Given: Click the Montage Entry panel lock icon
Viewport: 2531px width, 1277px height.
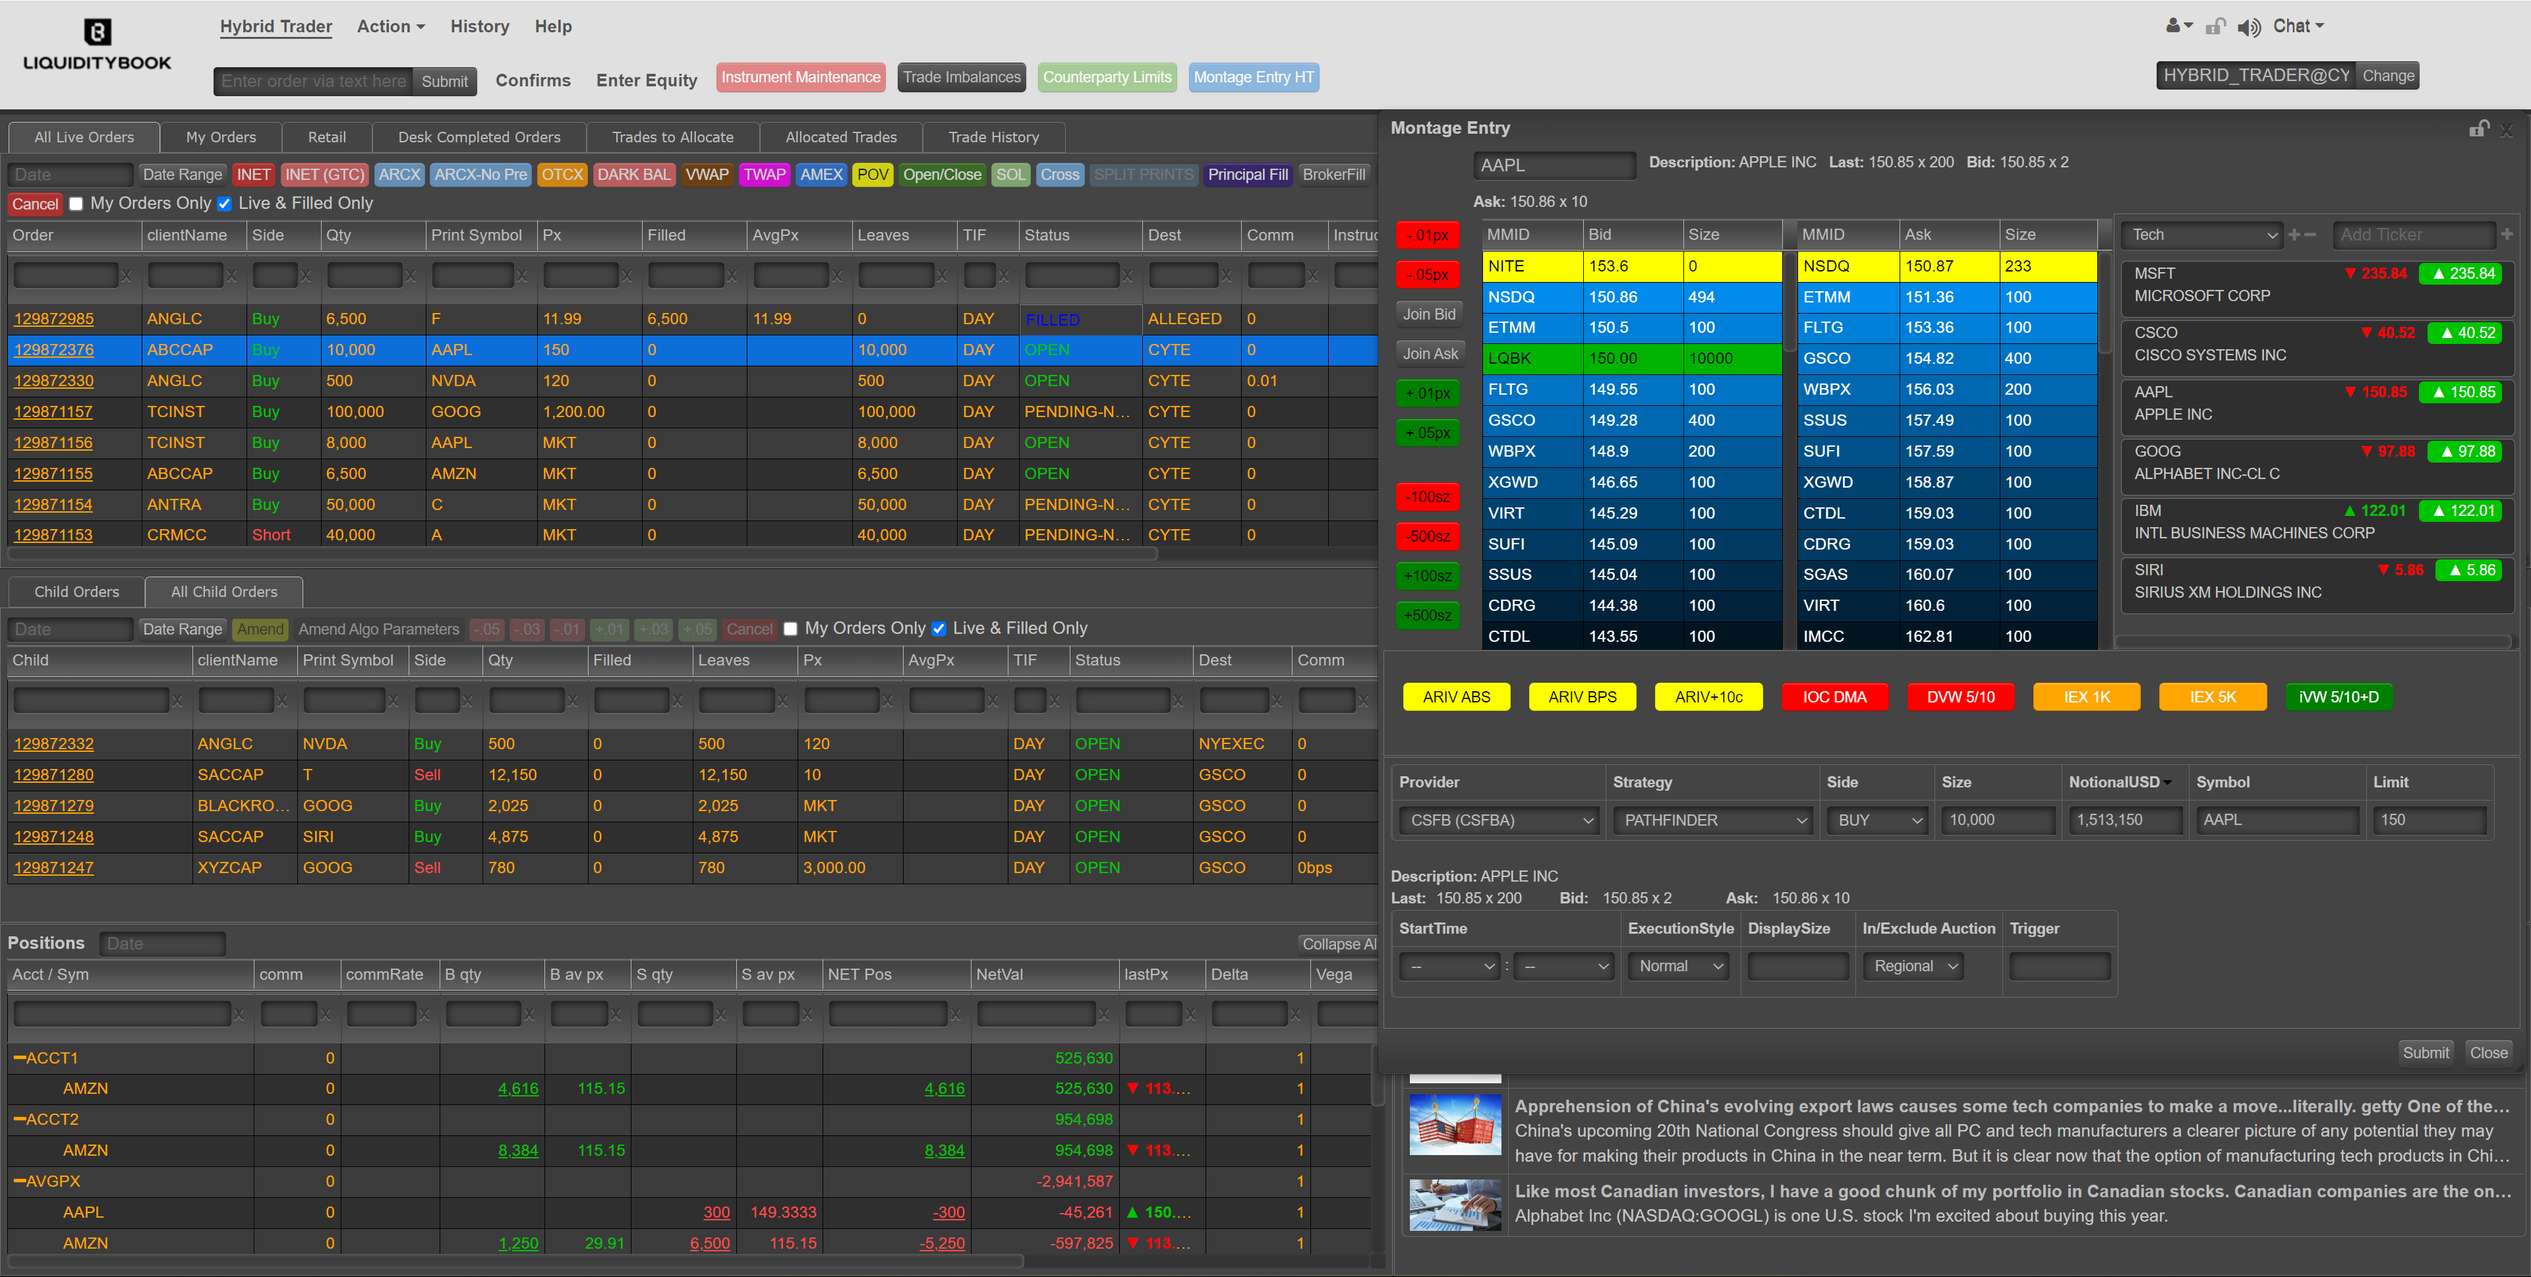Looking at the screenshot, I should 2478,128.
